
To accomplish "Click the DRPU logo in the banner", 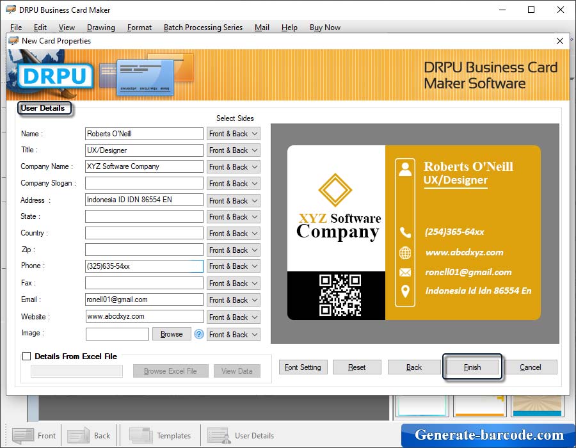I will pos(55,76).
